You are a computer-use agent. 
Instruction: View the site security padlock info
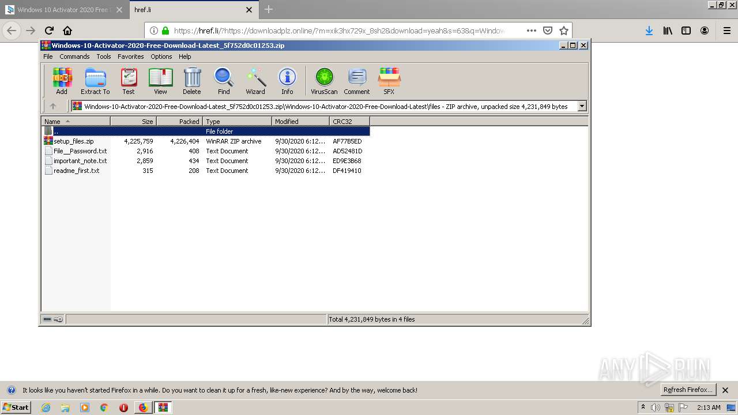coord(165,31)
